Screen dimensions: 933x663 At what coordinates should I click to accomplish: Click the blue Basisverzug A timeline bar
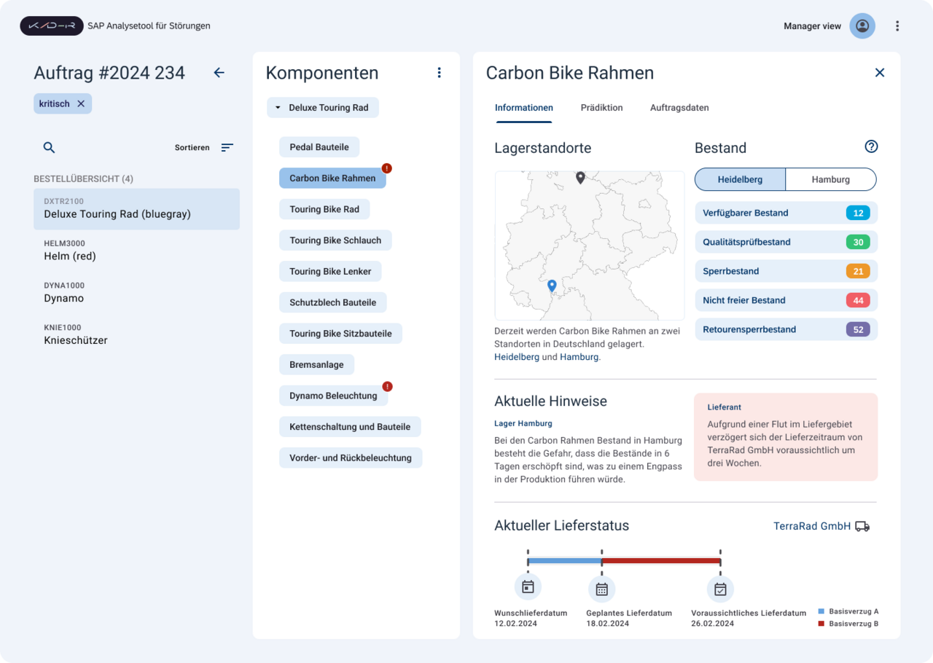pos(564,561)
